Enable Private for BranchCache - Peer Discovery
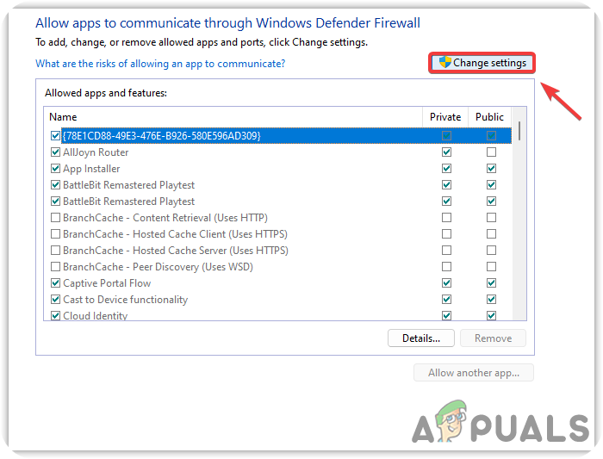The width and height of the screenshot is (603, 459). pyautogui.click(x=446, y=267)
